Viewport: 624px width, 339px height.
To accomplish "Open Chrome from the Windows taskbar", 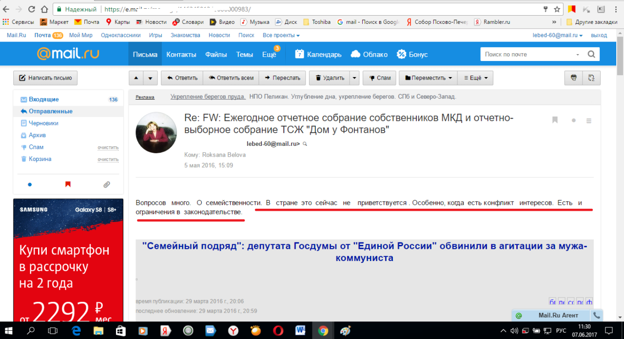I will pos(322,330).
